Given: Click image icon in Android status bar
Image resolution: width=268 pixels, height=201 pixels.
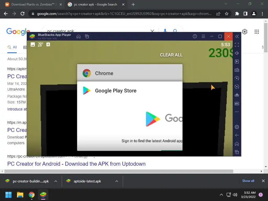Looking at the screenshot, I should (33, 44).
